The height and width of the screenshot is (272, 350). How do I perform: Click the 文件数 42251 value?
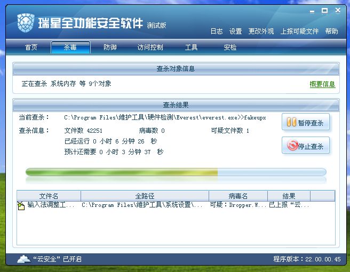(83, 131)
